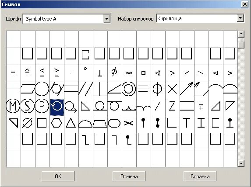Select the perpendicular symbol in third row

click(100, 73)
